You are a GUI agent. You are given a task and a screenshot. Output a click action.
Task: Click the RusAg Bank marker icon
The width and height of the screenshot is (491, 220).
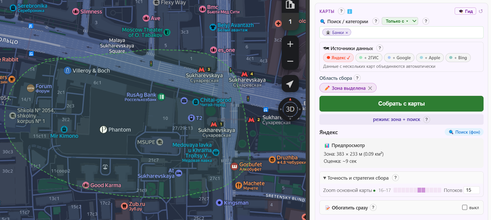tap(161, 97)
